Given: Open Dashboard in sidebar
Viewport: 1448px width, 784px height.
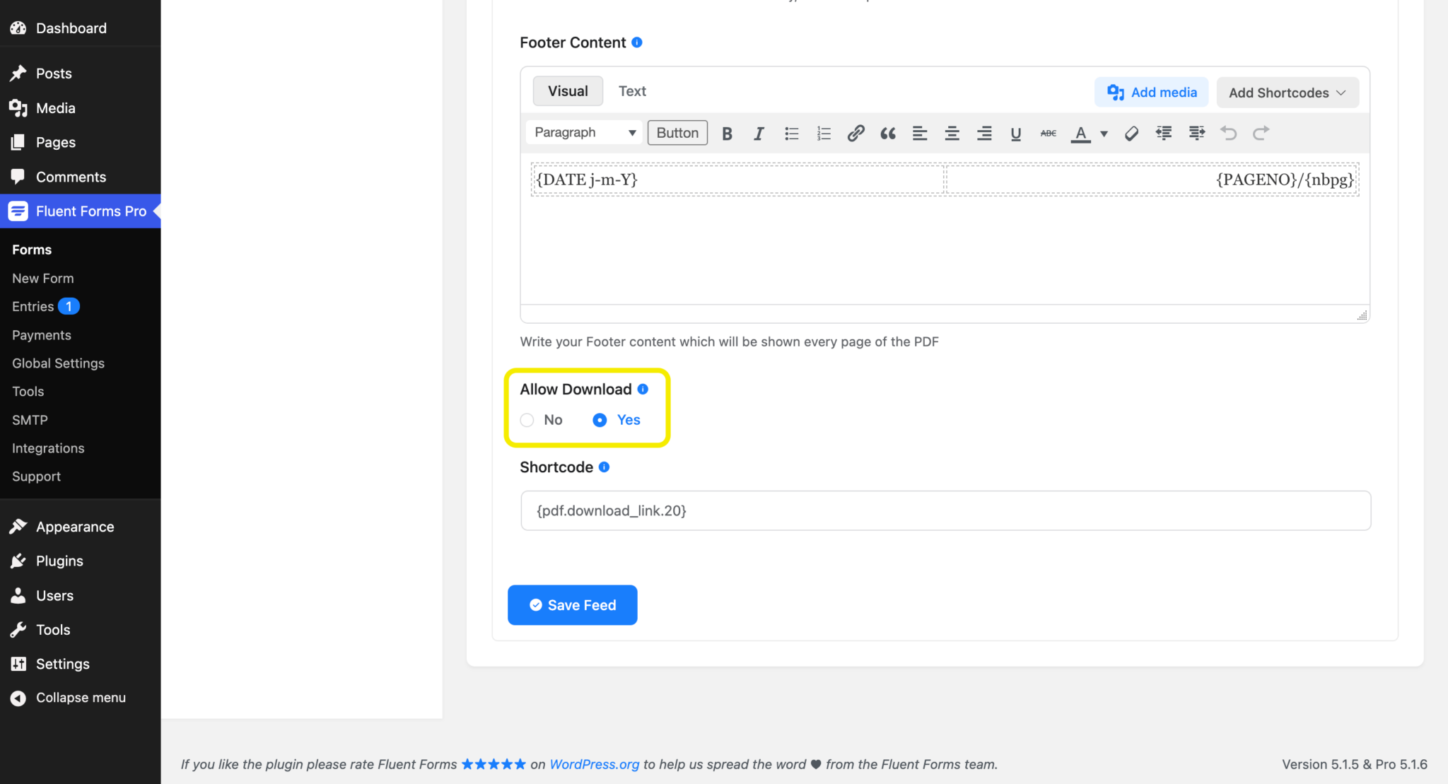Looking at the screenshot, I should click(x=80, y=28).
